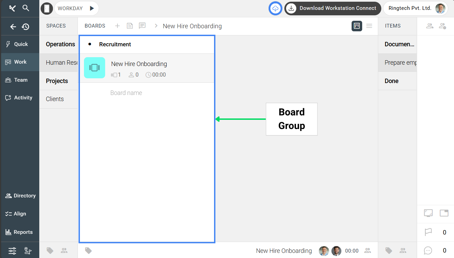This screenshot has width=454, height=258.
Task: Open the board notes document icon
Action: pyautogui.click(x=130, y=26)
